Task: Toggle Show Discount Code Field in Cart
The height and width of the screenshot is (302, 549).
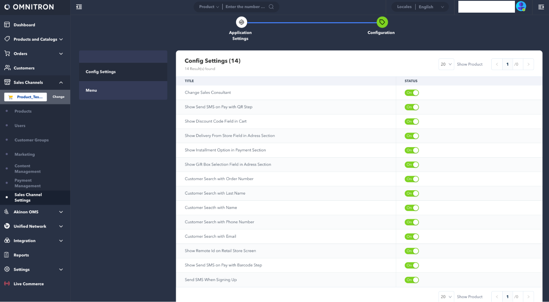Action: [411, 122]
